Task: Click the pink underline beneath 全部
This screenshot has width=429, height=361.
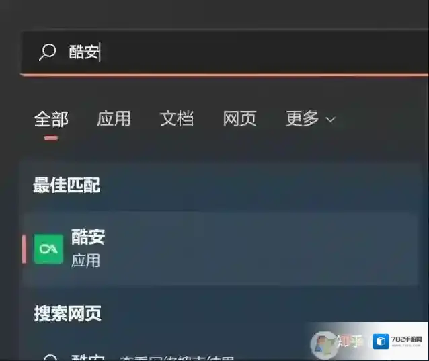Action: [51, 138]
